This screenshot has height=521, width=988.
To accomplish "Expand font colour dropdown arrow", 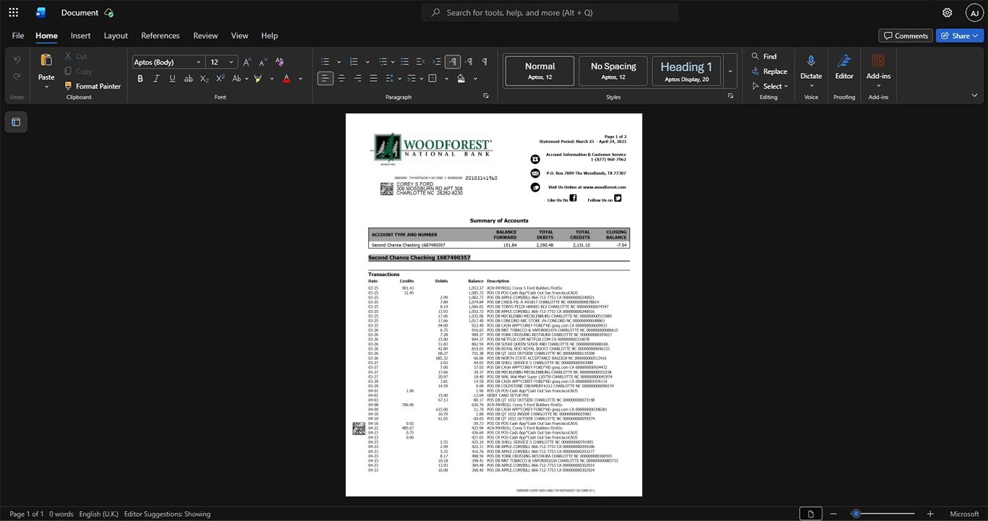I will pyautogui.click(x=300, y=78).
